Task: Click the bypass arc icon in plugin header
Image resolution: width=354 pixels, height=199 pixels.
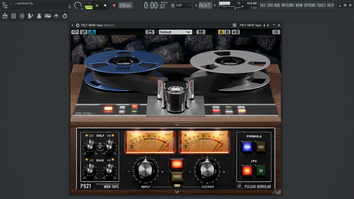Action: pos(75,32)
